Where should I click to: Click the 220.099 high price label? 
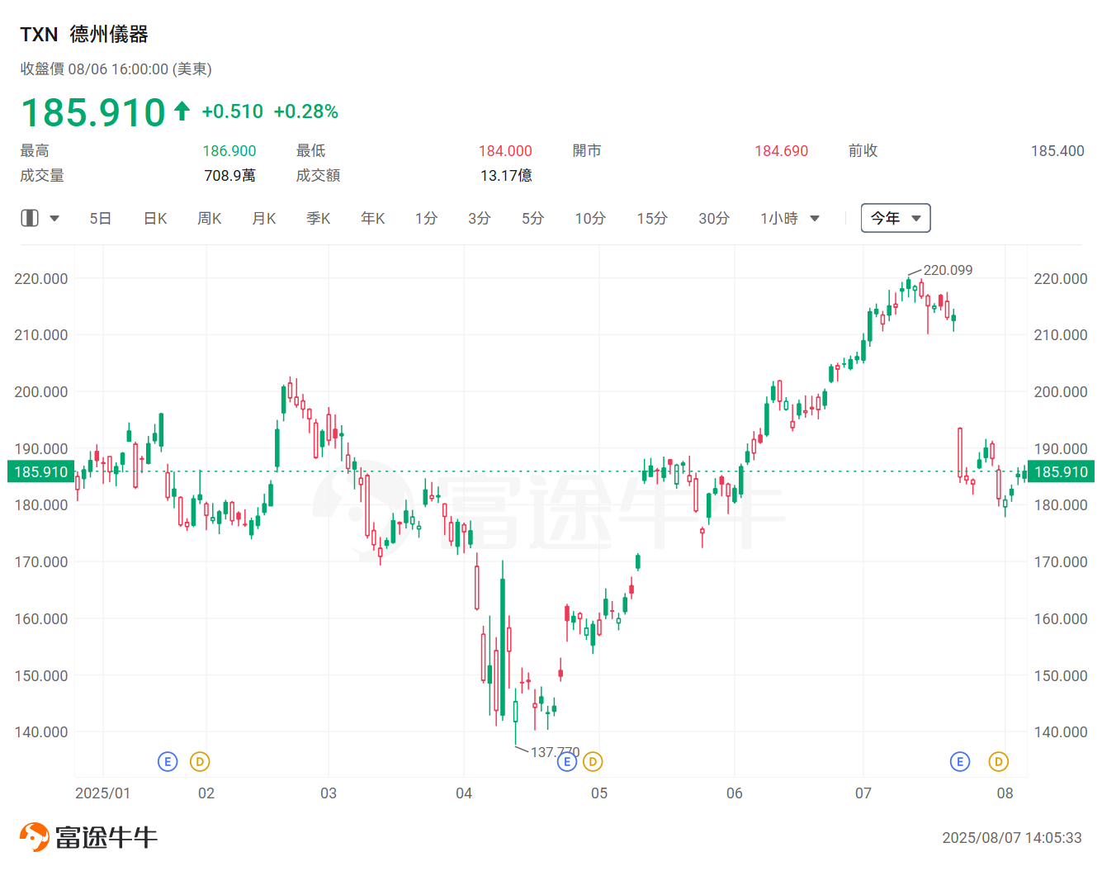pyautogui.click(x=948, y=270)
